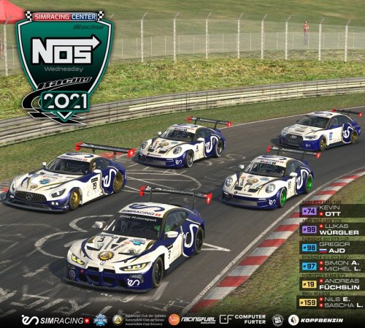
Task: Select the purple #74 number badge
Action: coord(310,211)
